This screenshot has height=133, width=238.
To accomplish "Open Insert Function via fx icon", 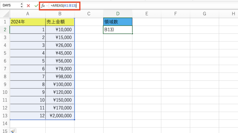I will [x=43, y=6].
